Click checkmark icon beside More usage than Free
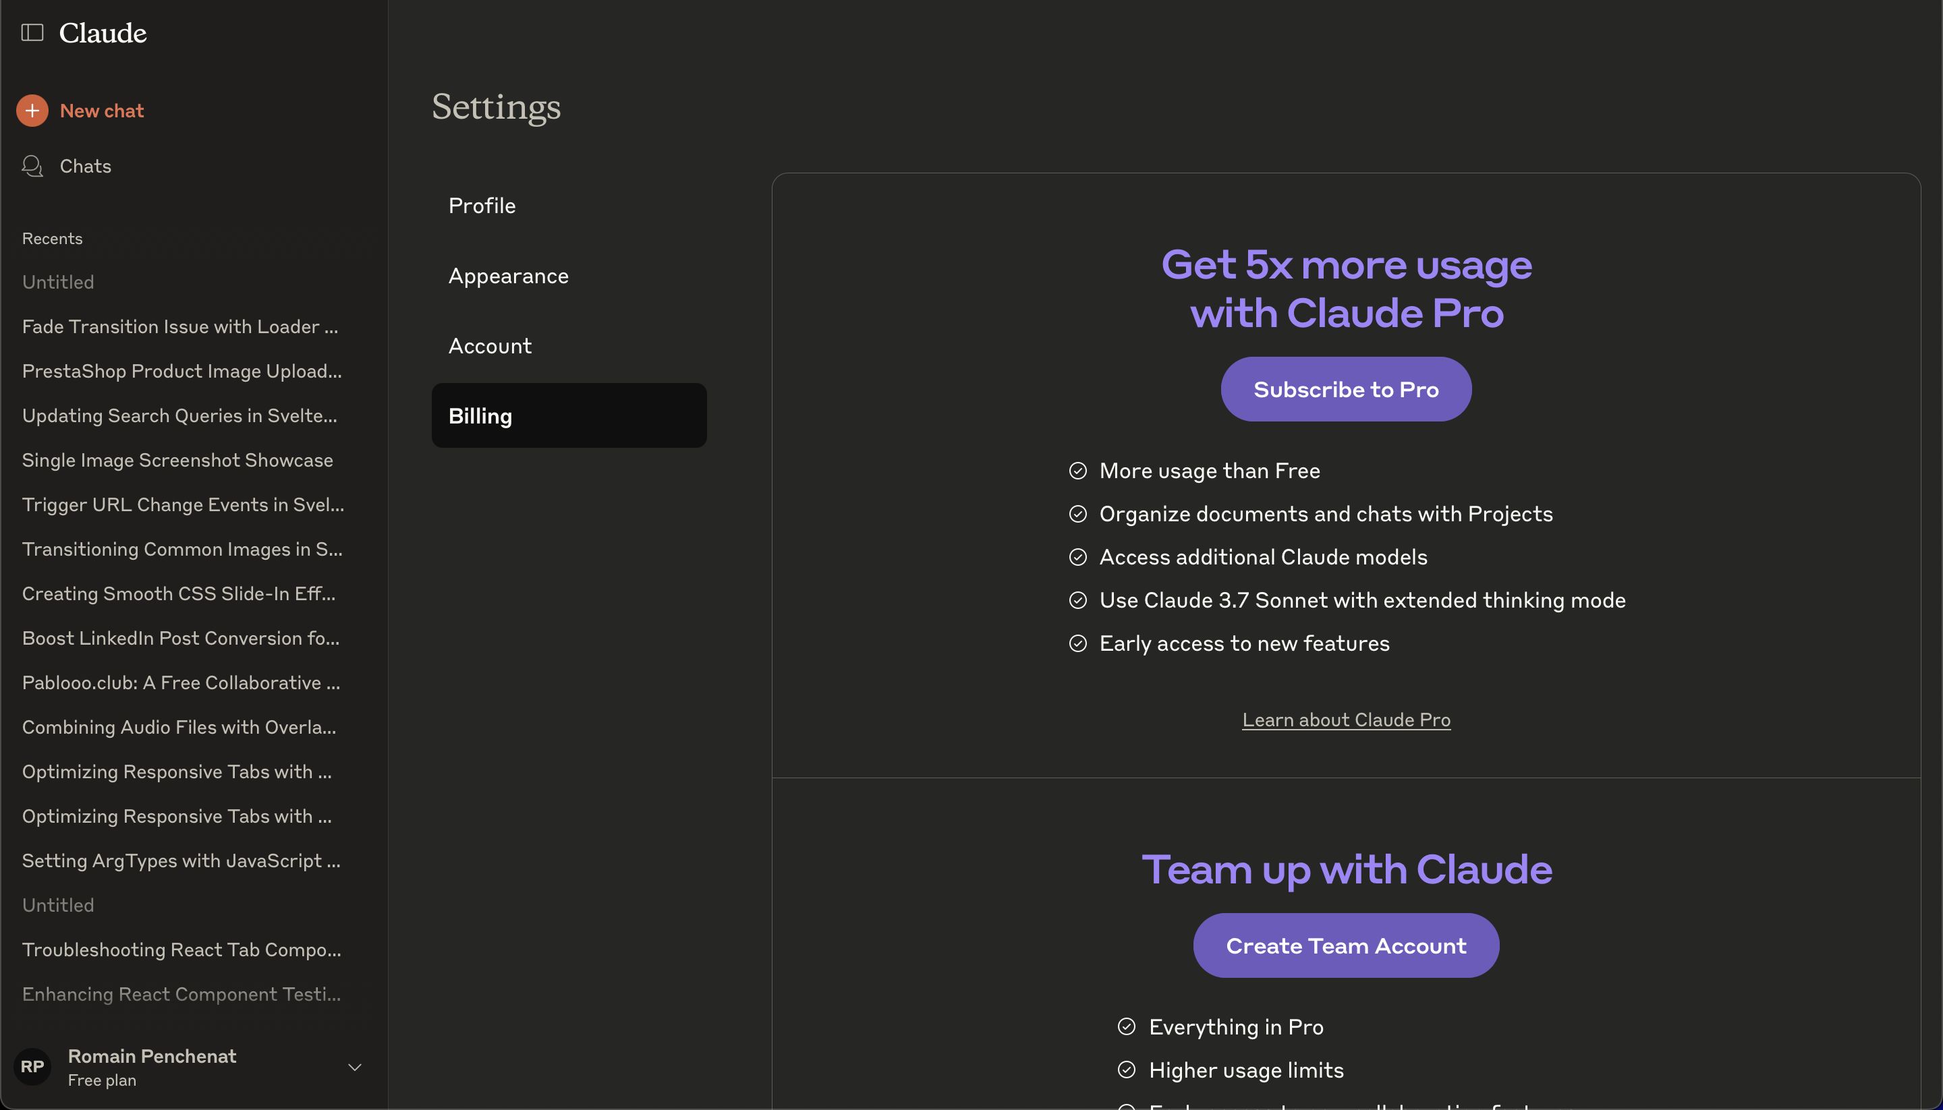Viewport: 1943px width, 1110px height. 1077,471
